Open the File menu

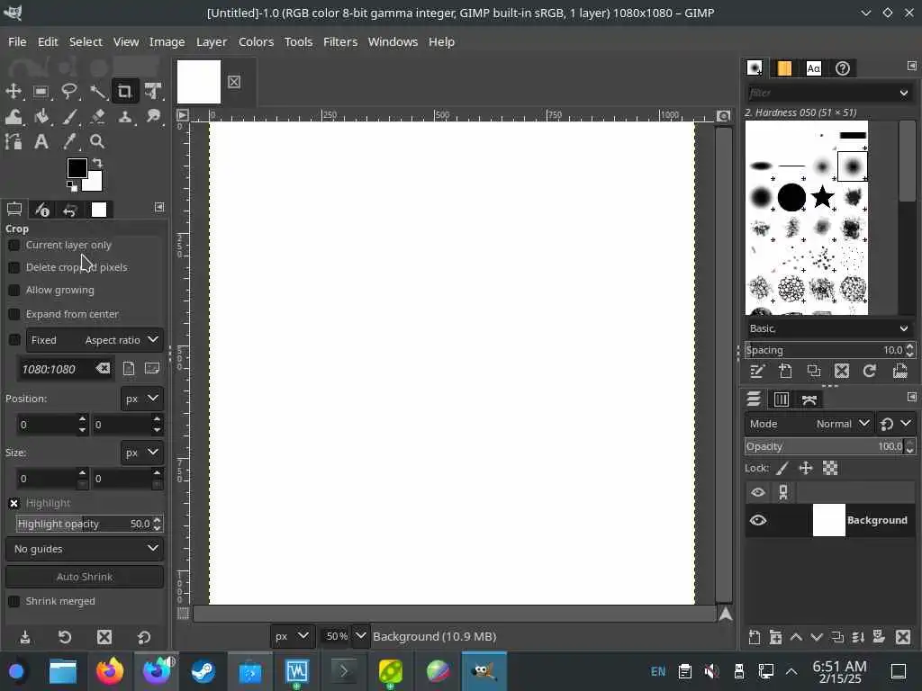click(x=17, y=41)
